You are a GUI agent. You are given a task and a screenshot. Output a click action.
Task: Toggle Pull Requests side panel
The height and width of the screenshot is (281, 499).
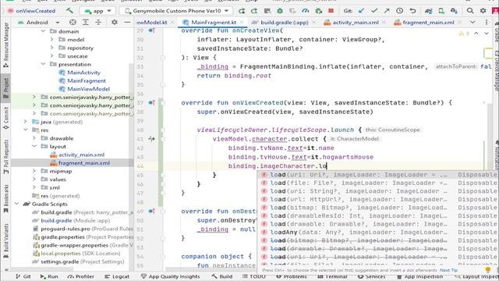(5, 157)
